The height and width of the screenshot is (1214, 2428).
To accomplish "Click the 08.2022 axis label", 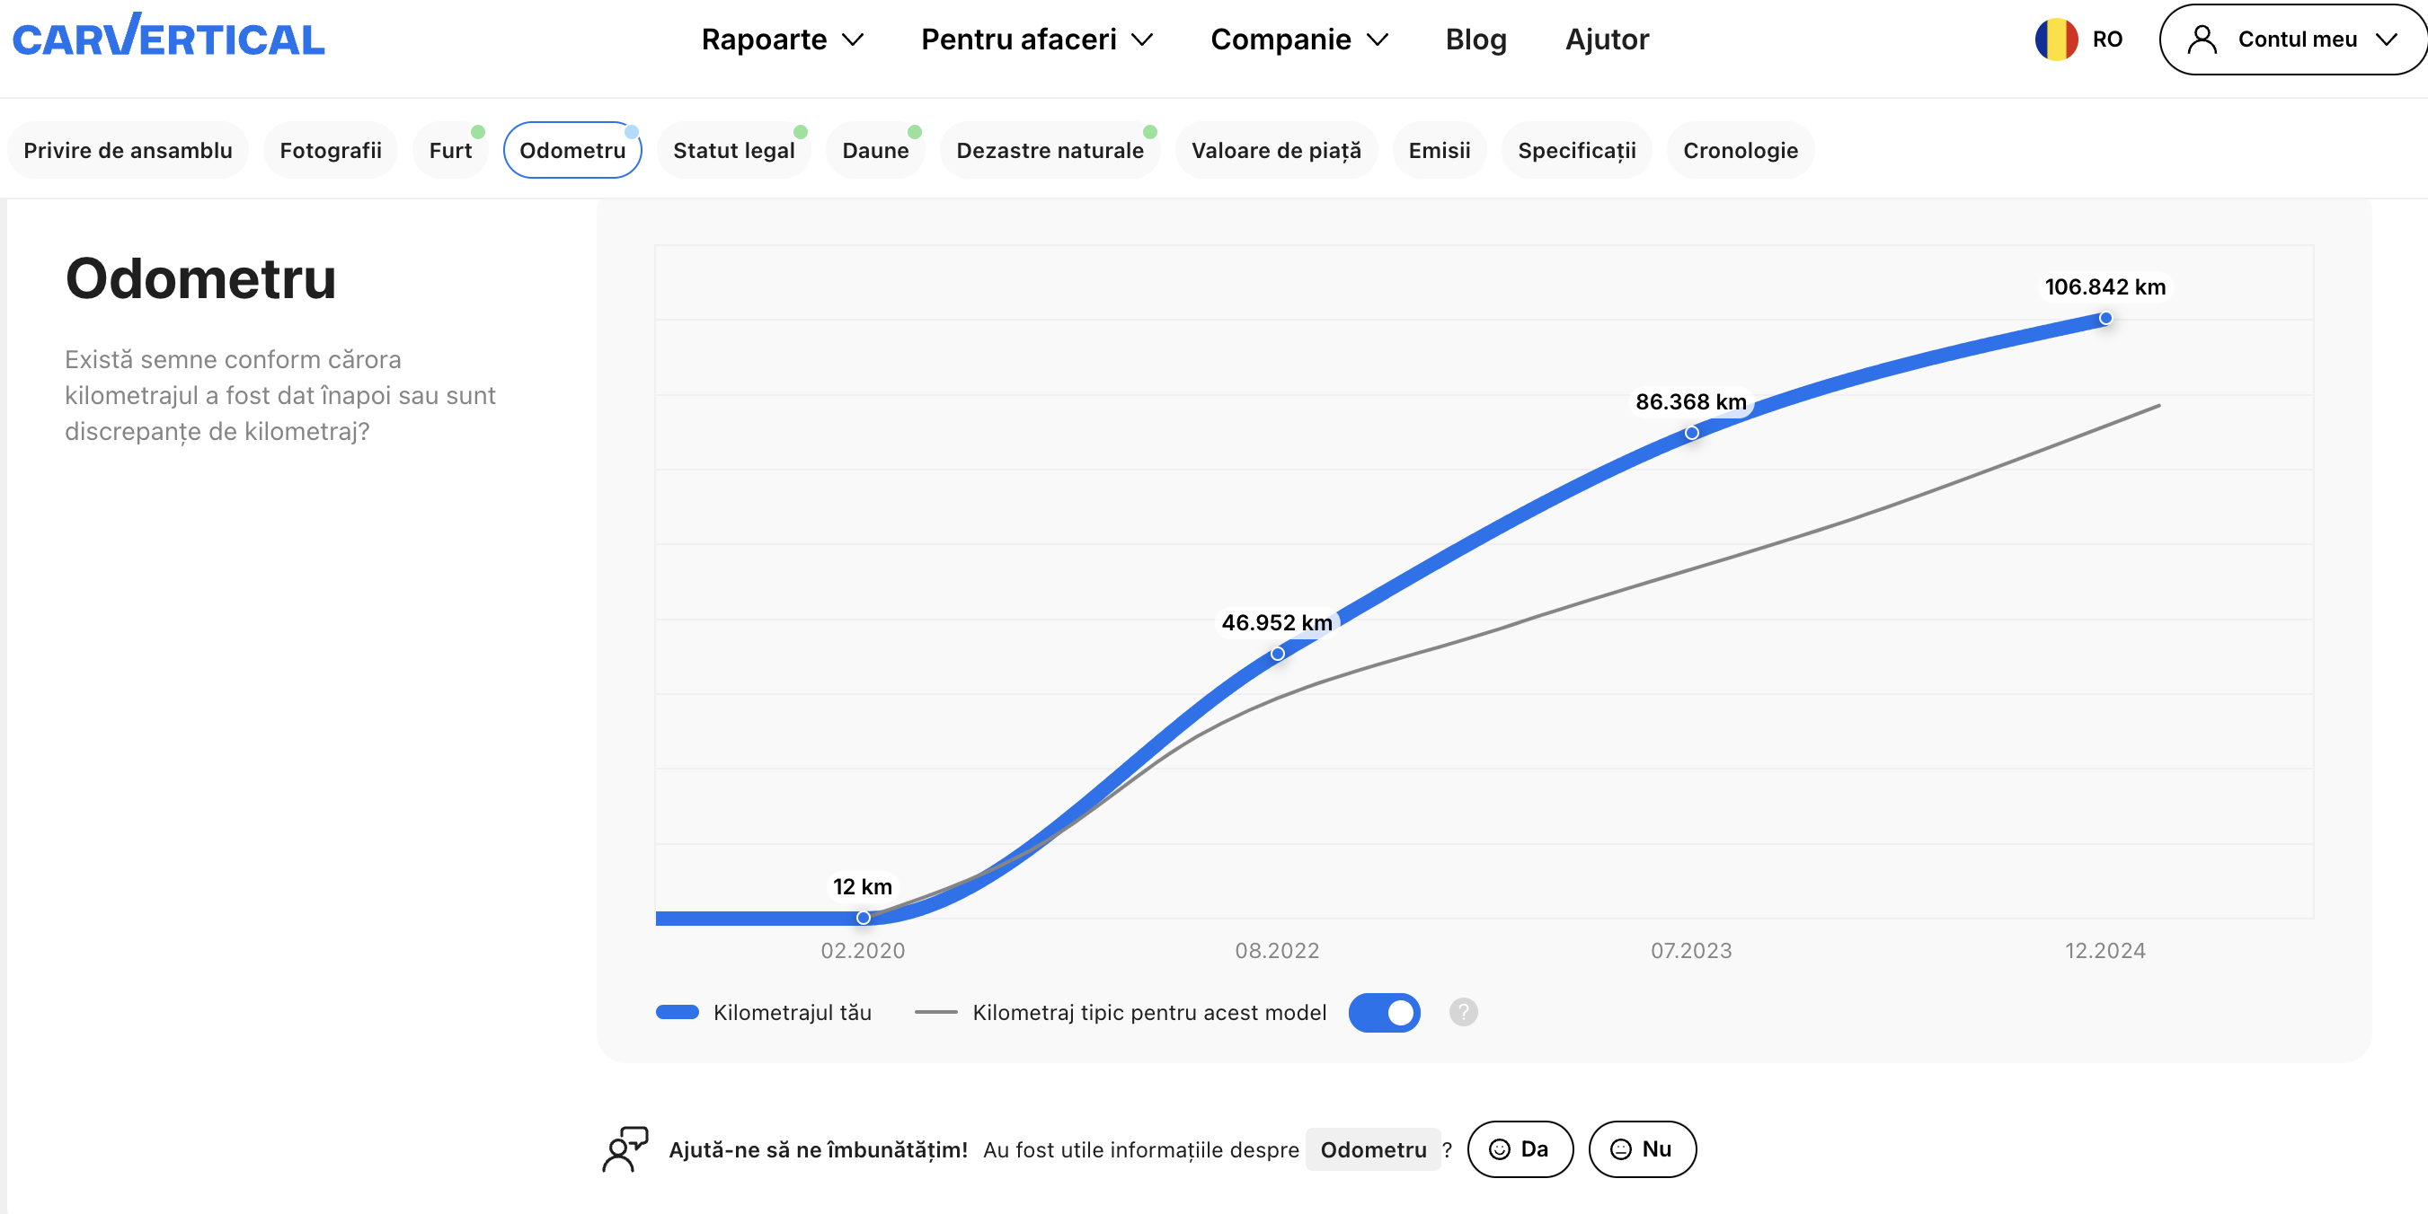I will pos(1277,950).
